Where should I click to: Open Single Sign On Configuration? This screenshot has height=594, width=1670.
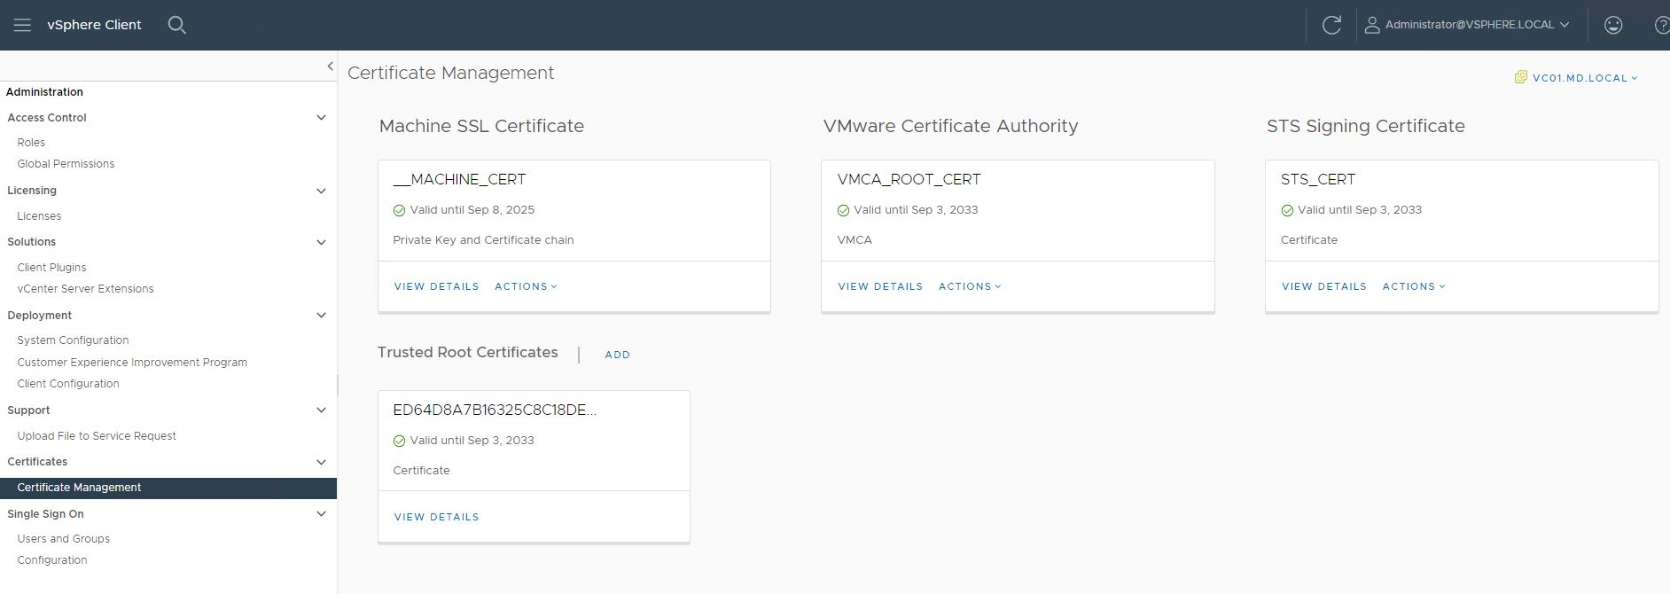pyautogui.click(x=52, y=560)
